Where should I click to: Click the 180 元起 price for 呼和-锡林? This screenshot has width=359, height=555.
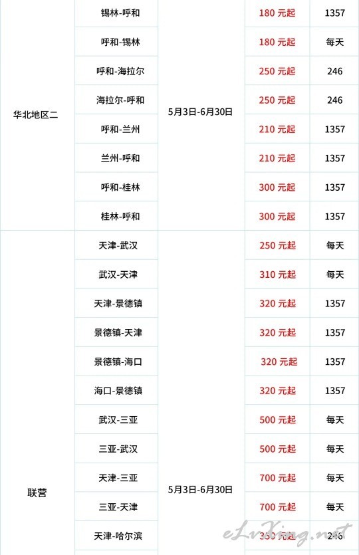point(277,42)
